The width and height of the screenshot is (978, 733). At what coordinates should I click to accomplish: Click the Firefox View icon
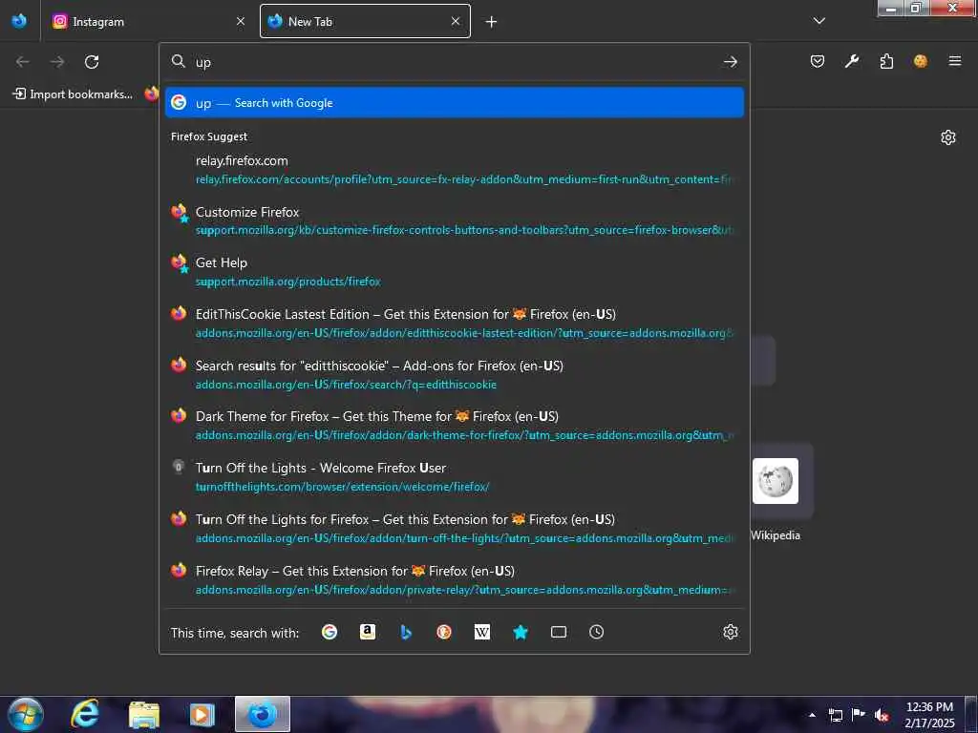tap(19, 21)
